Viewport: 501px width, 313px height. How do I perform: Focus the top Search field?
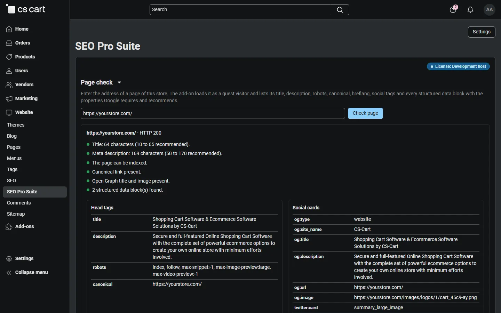(249, 10)
